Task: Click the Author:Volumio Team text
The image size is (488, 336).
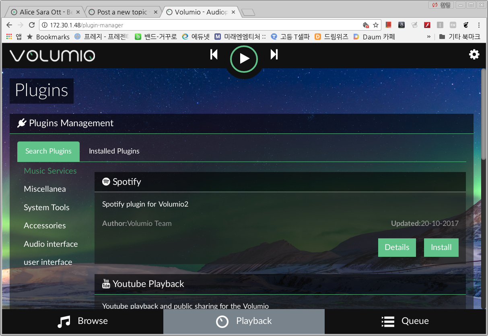Action: coord(137,223)
